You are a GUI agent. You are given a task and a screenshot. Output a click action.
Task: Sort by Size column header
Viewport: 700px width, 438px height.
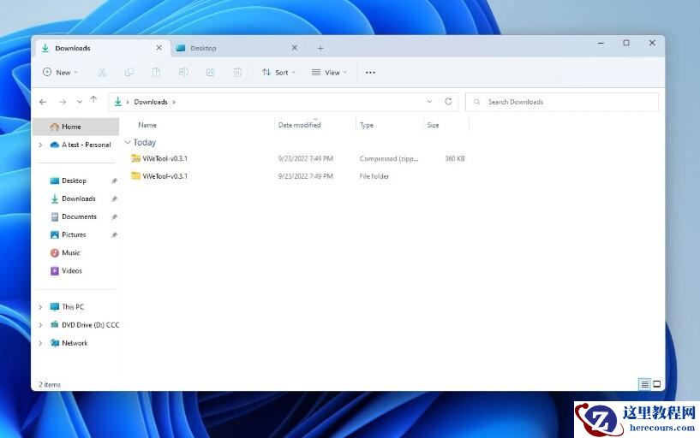coord(433,125)
